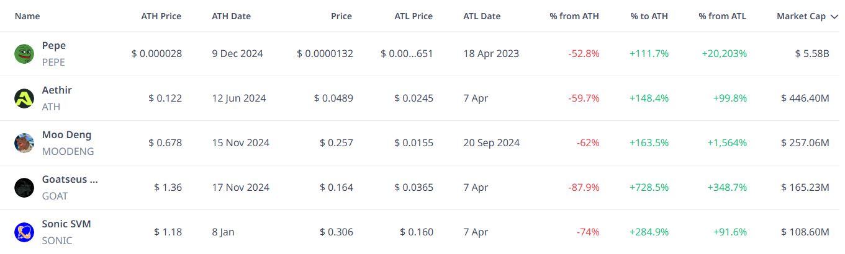Open the Goatseus truncated name link
Image resolution: width=845 pixels, height=254 pixels.
point(70,180)
